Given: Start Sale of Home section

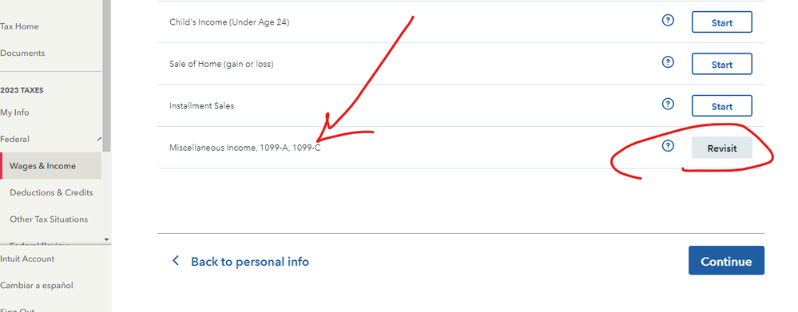Looking at the screenshot, I should click(x=721, y=64).
